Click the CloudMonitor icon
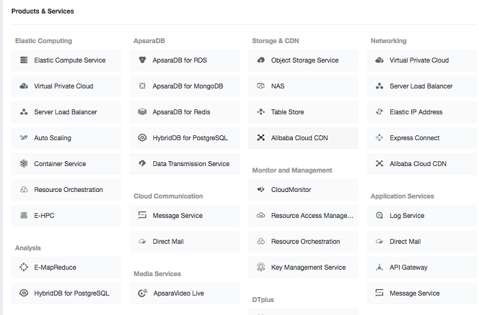479x315 pixels. 261,190
